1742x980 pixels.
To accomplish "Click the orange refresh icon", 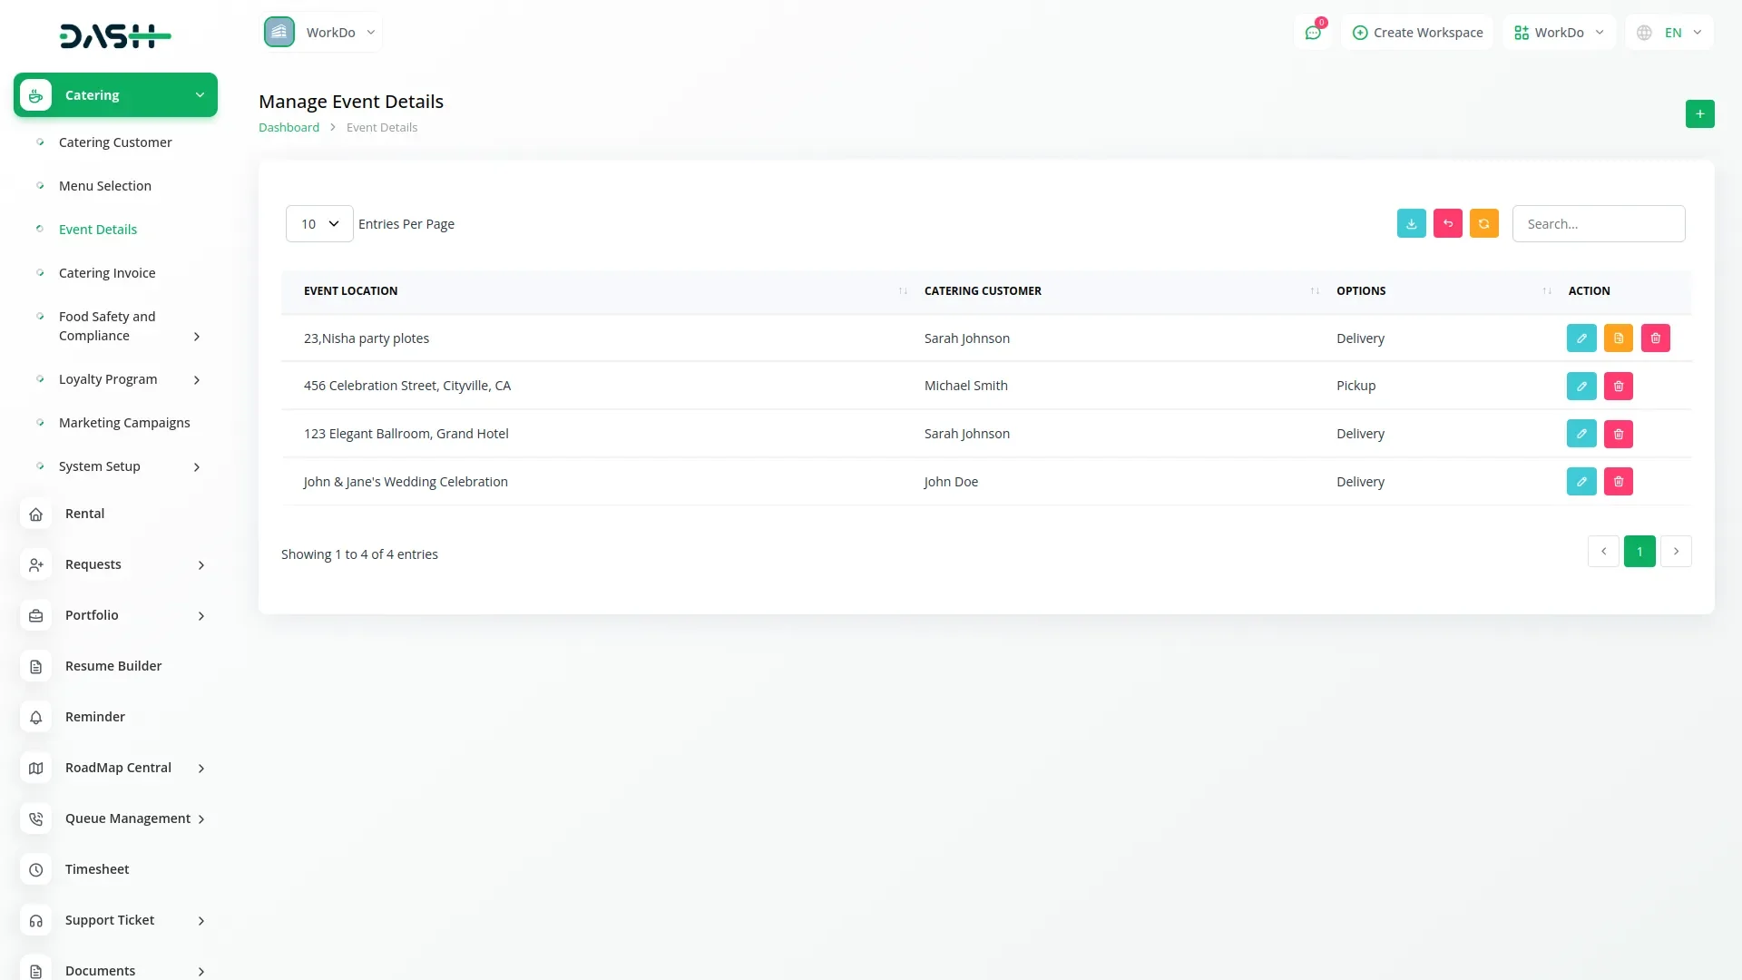I will coord(1483,224).
